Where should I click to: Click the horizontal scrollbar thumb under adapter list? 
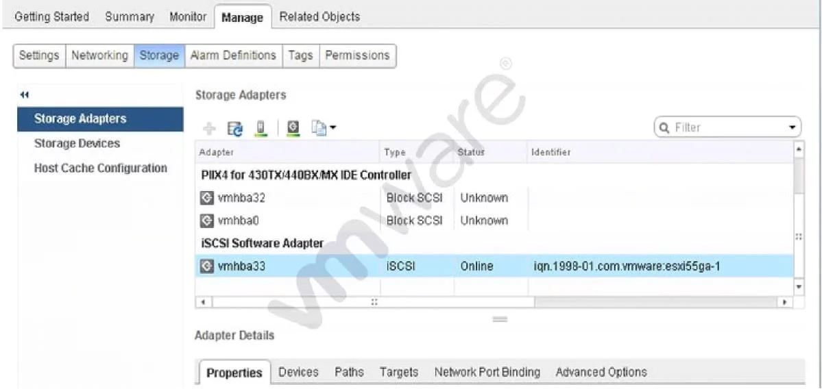pyautogui.click(x=374, y=302)
